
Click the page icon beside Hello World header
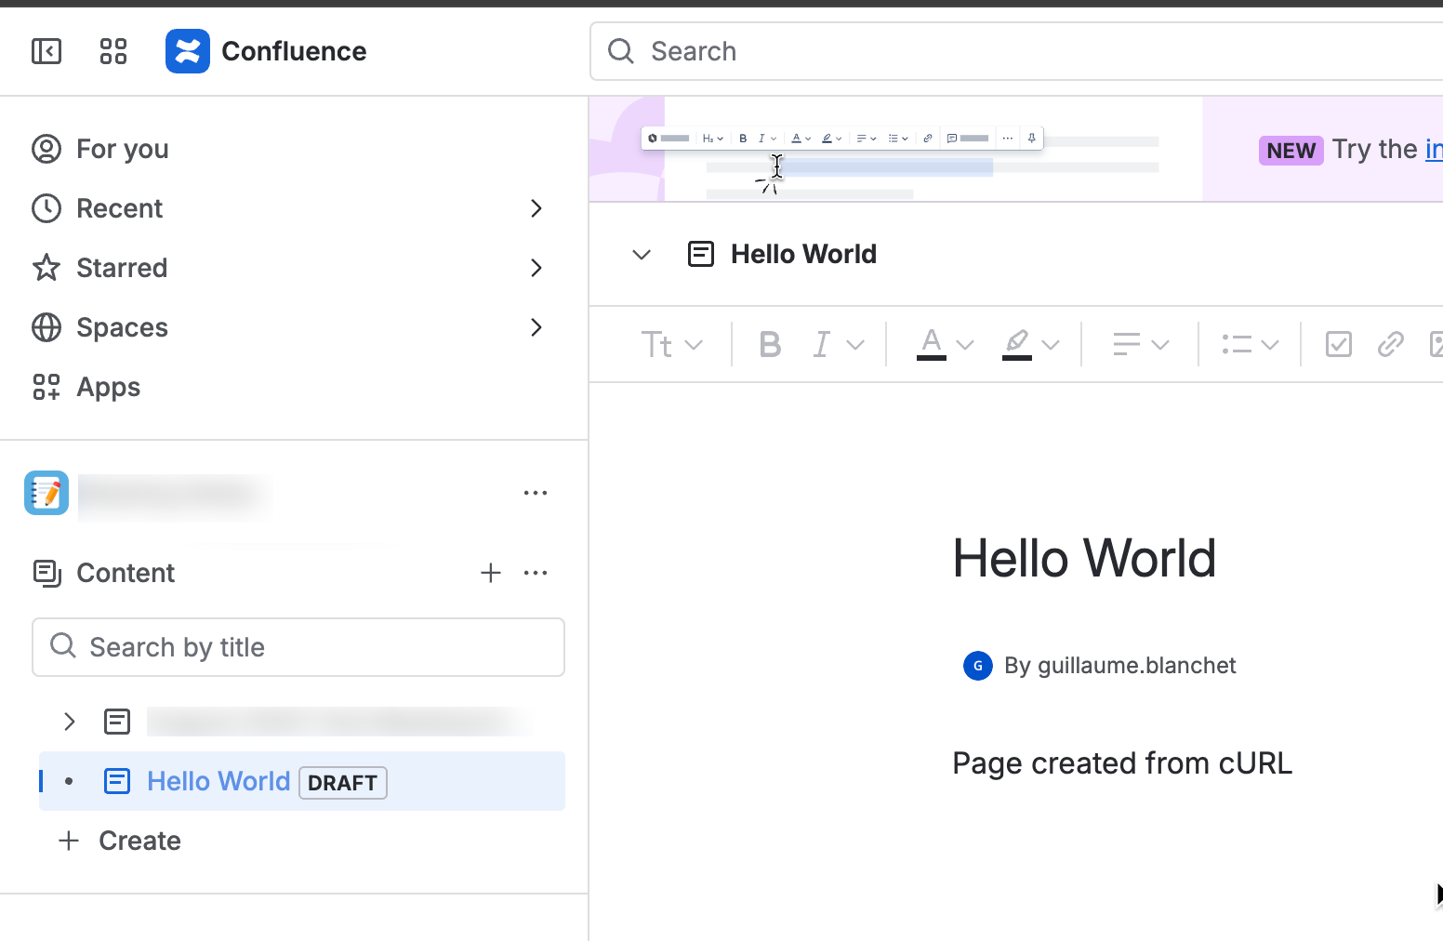pyautogui.click(x=701, y=254)
